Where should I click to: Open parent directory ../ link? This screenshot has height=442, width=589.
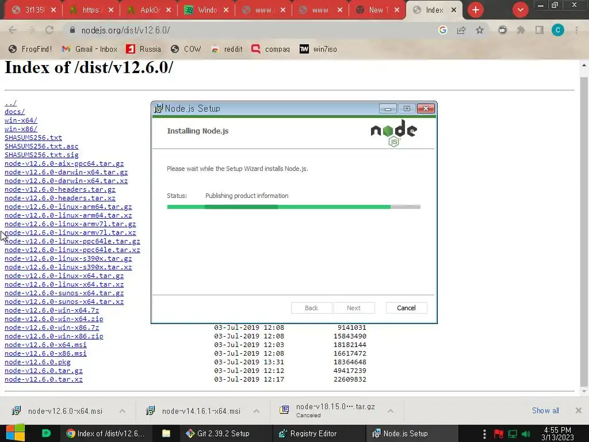tap(10, 103)
